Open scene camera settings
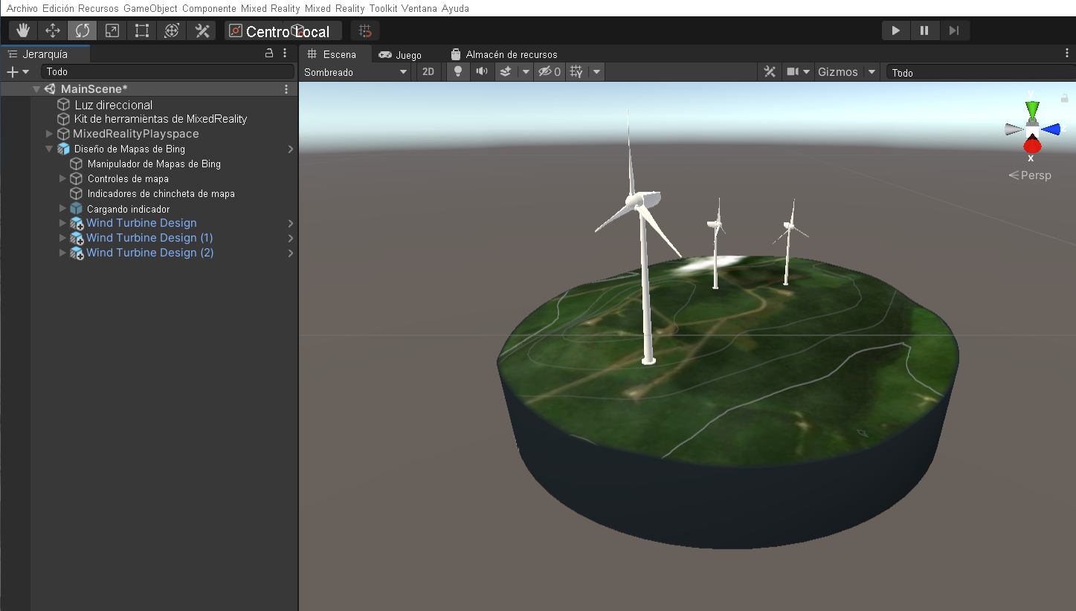Screen dimensions: 1076x611 [798, 72]
